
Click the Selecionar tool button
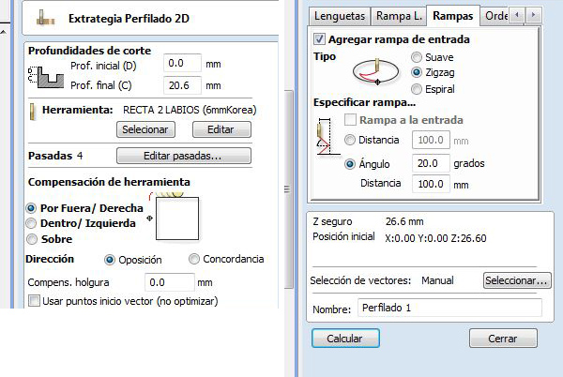coord(145,129)
